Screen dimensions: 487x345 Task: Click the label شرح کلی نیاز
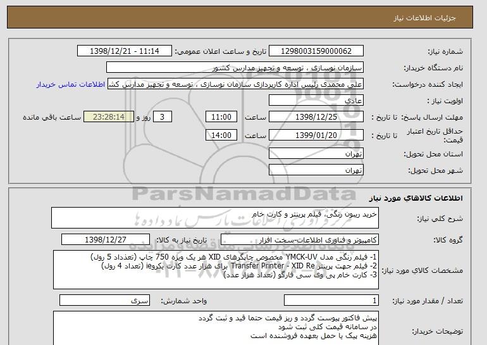pyautogui.click(x=440, y=219)
